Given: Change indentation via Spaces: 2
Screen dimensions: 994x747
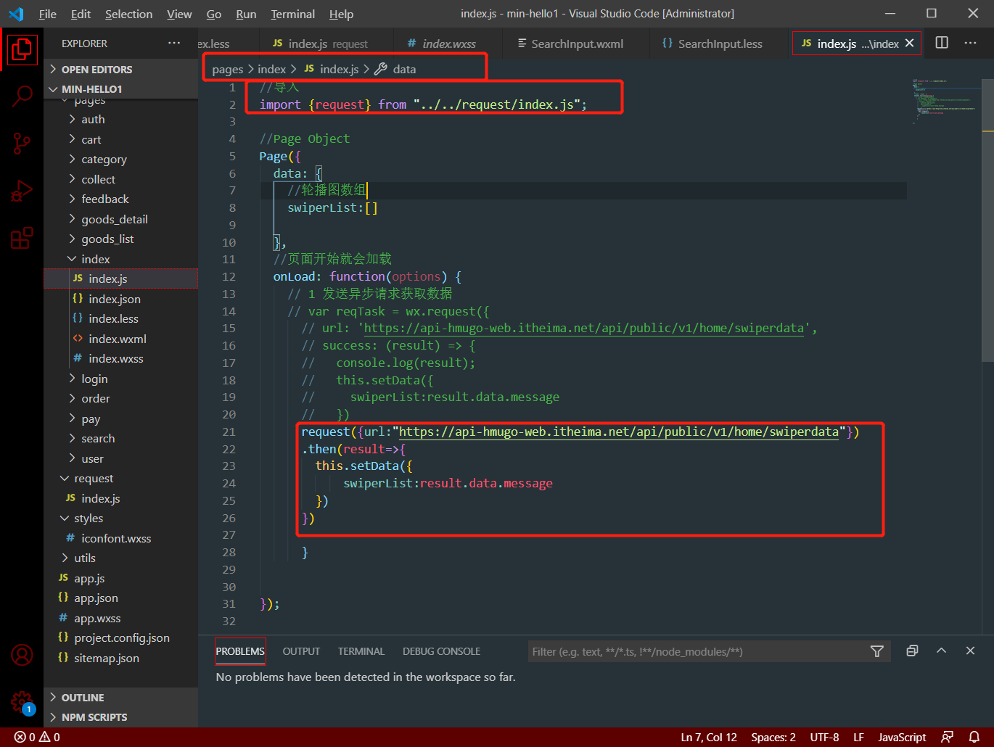Looking at the screenshot, I should [x=773, y=737].
